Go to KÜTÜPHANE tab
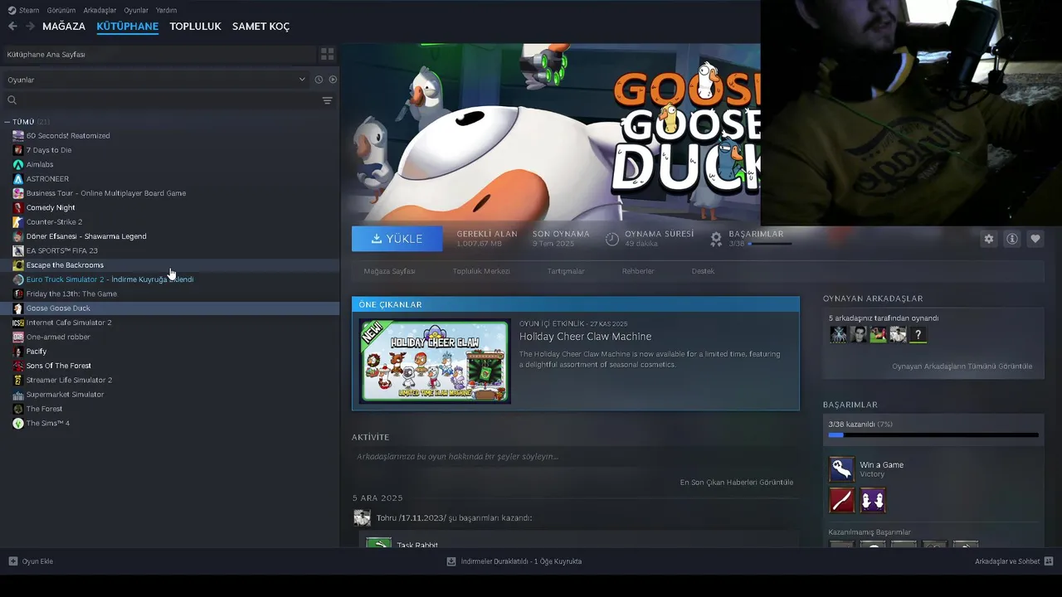The width and height of the screenshot is (1062, 597). (x=127, y=27)
